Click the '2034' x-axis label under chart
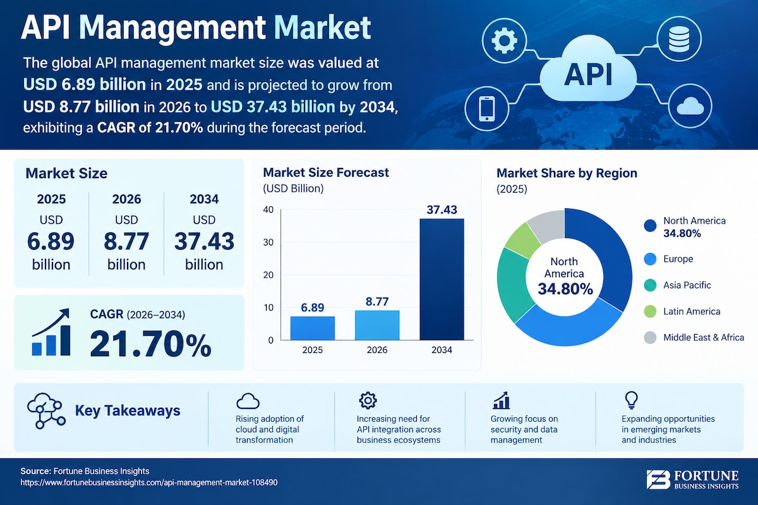The image size is (758, 505). 442,350
